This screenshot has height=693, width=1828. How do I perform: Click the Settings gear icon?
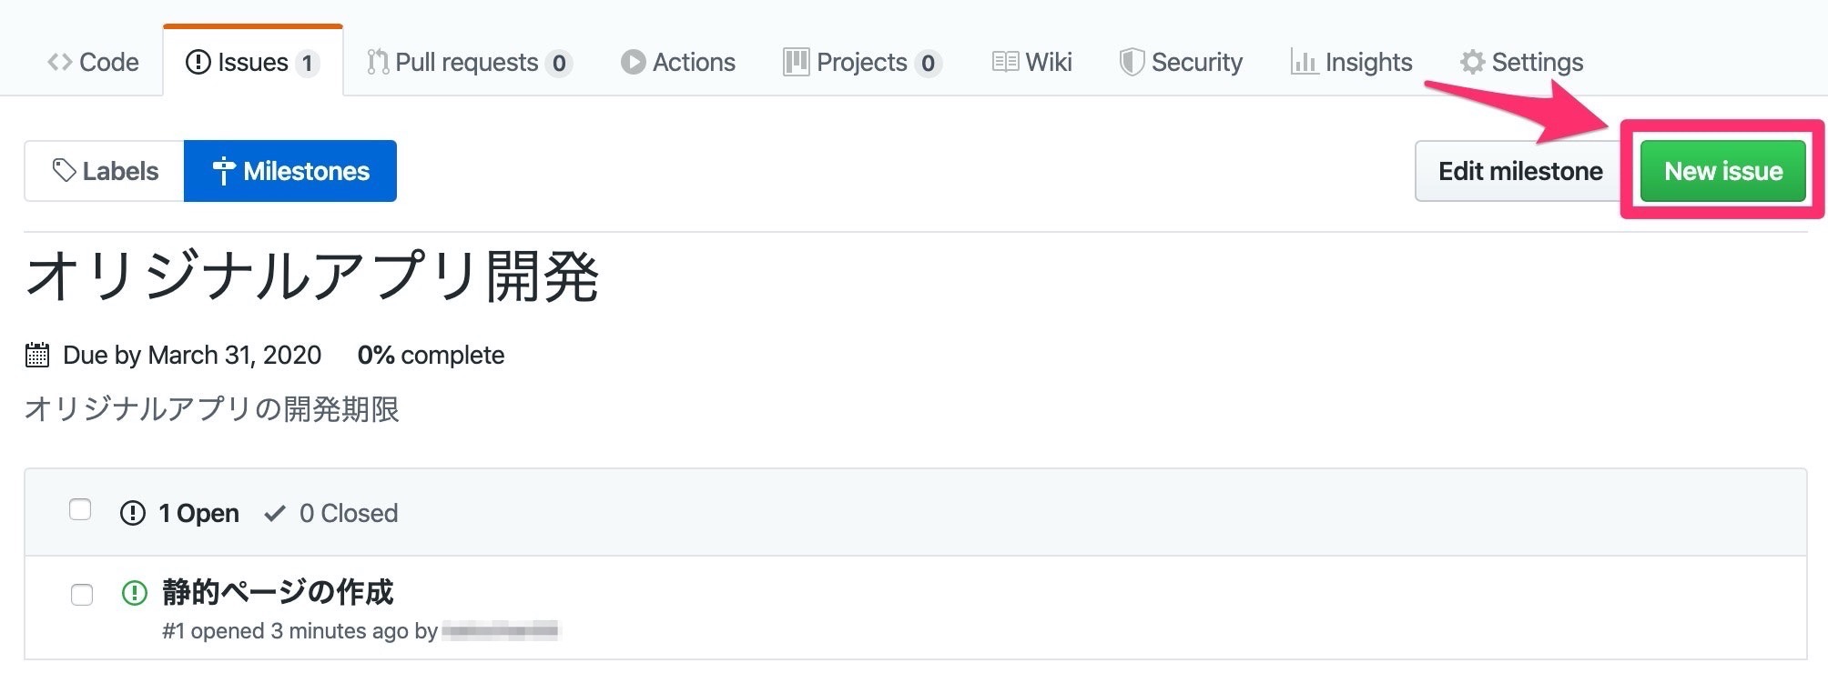click(1471, 62)
